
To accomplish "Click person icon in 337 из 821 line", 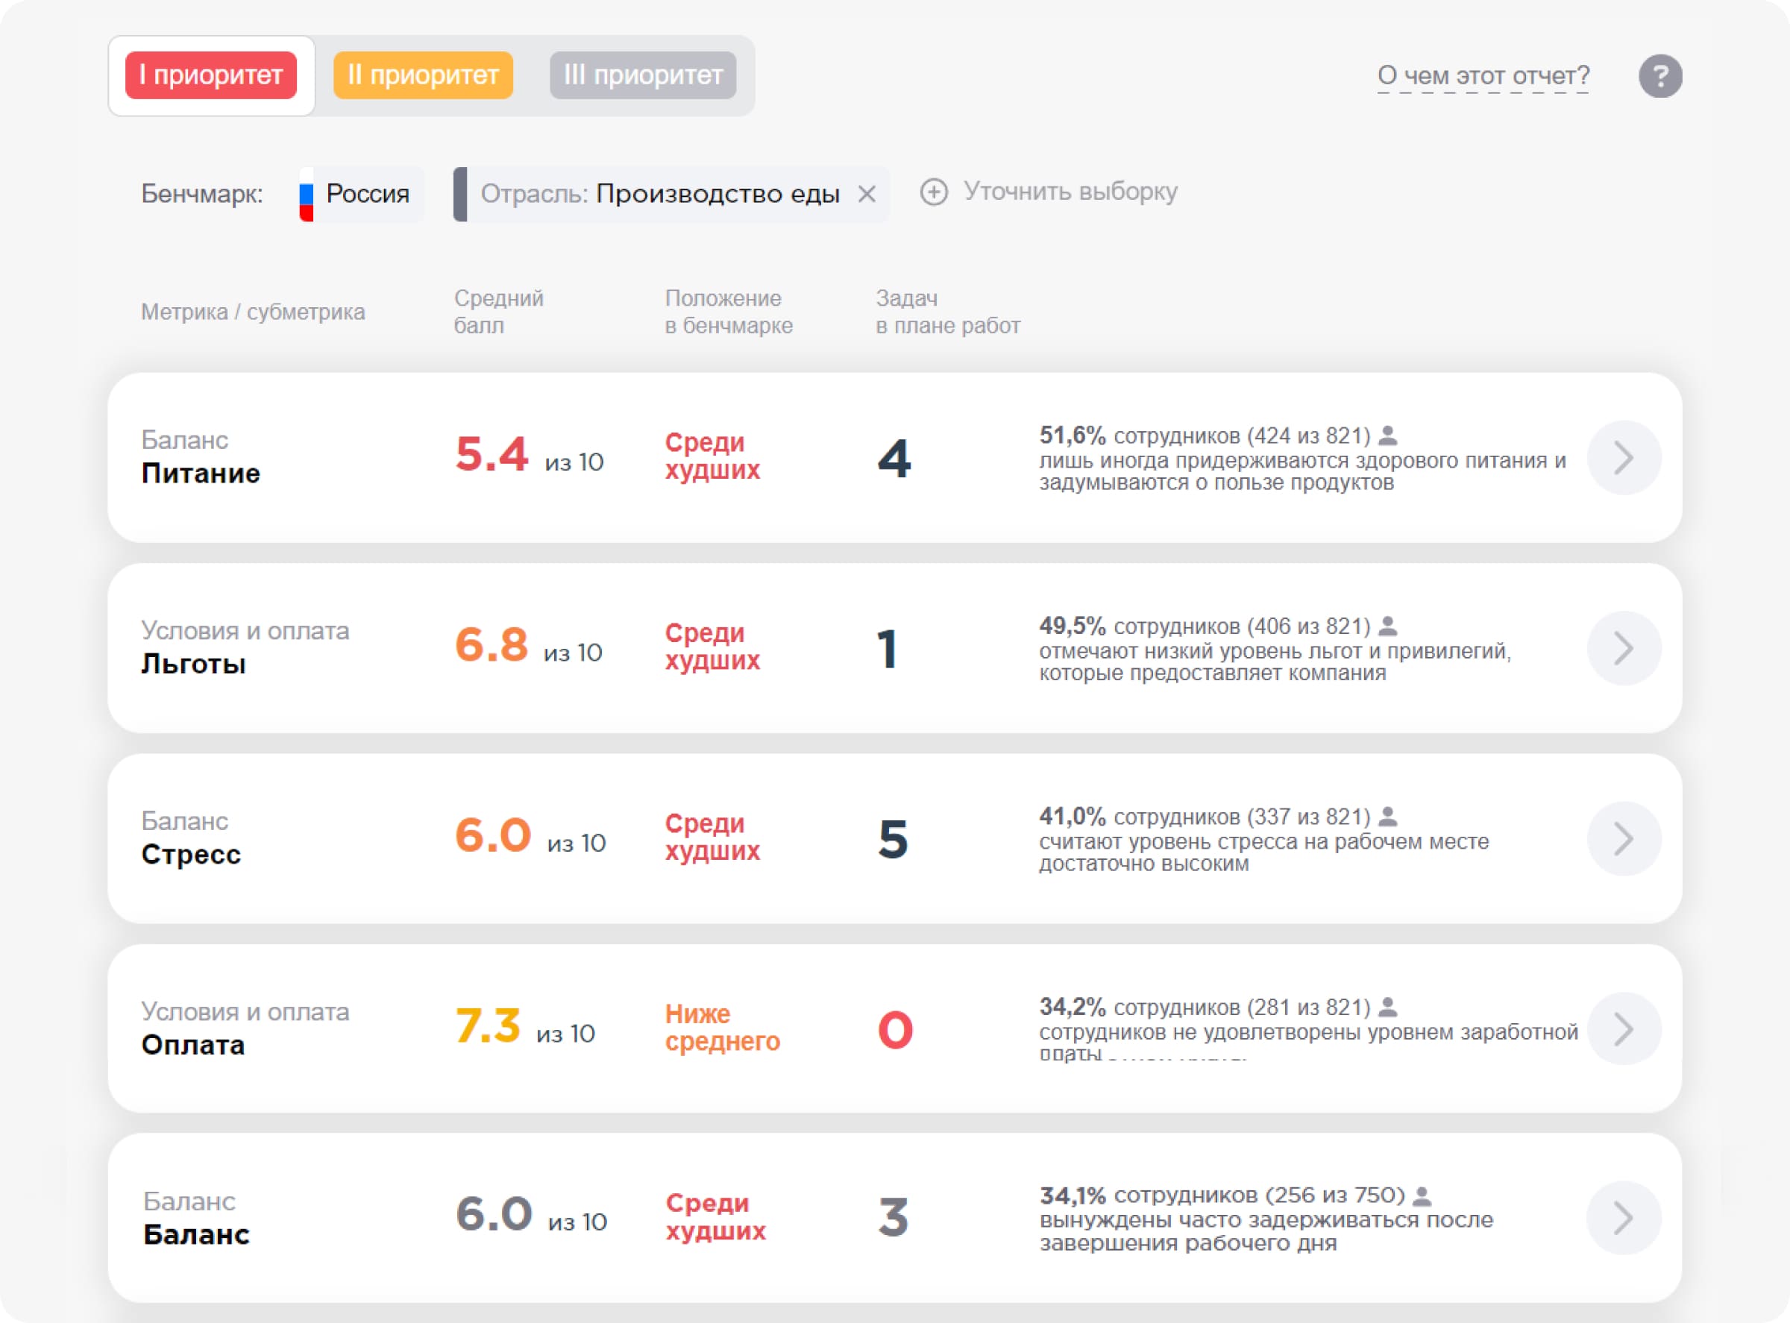I will [x=1389, y=816].
